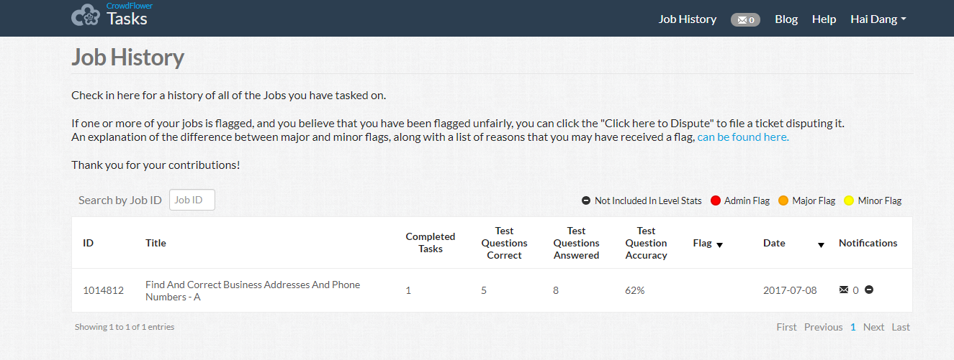The image size is (954, 360).
Task: Expand the Hai Dang user menu
Action: tap(878, 19)
